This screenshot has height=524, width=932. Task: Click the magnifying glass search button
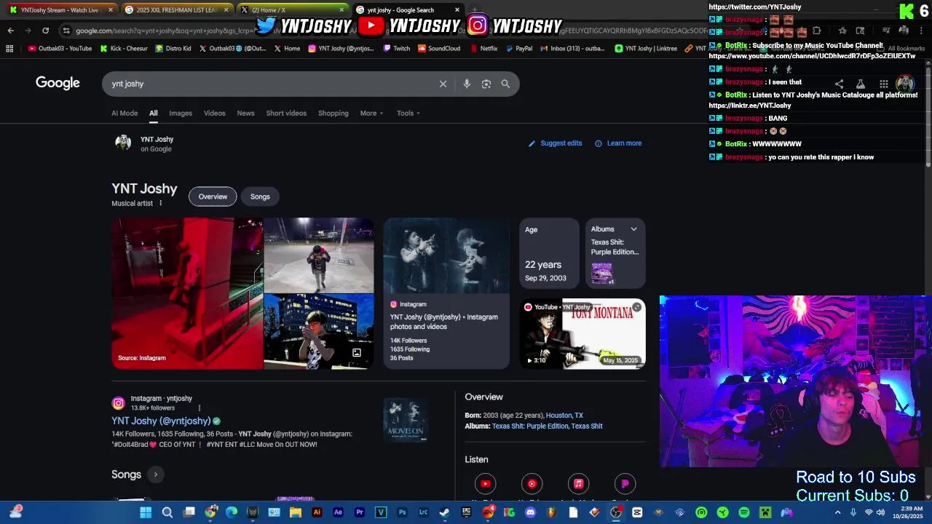coord(505,84)
